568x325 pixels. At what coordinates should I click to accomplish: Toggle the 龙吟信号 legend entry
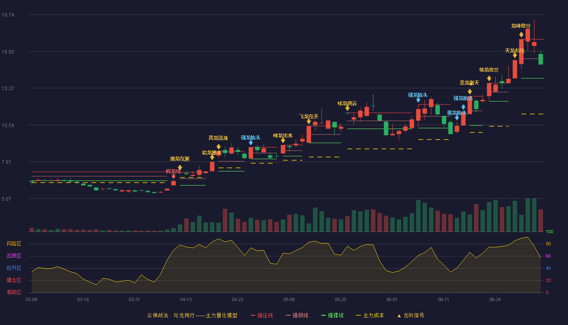(x=411, y=315)
